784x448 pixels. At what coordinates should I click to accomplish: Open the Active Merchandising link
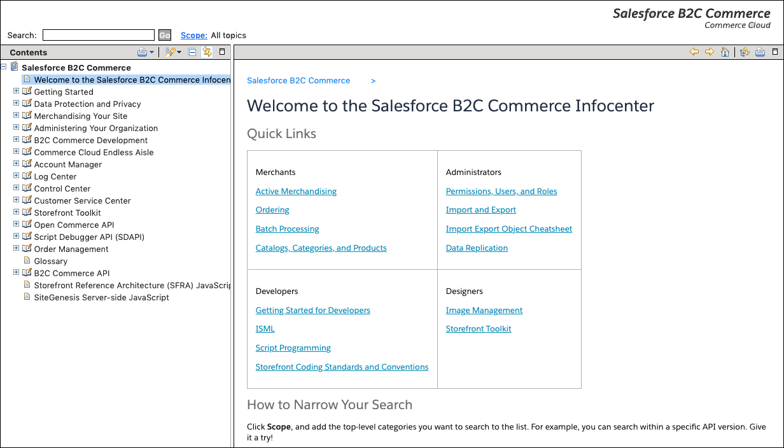[x=296, y=191]
